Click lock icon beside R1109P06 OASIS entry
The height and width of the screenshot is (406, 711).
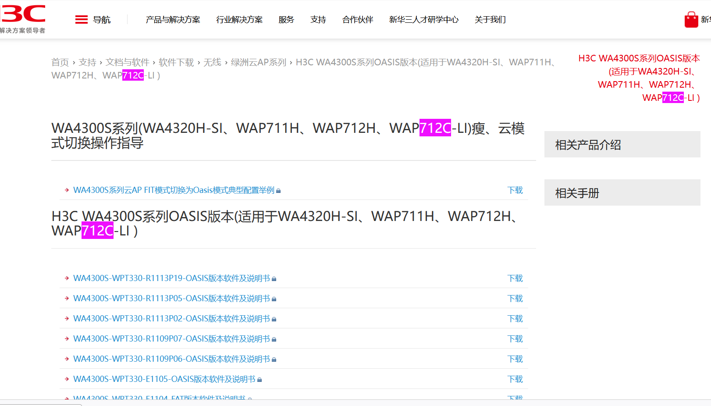[x=274, y=360]
